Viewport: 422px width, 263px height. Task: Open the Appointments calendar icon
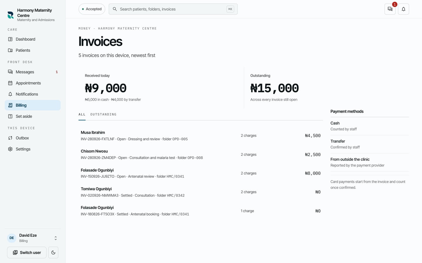tap(10, 83)
